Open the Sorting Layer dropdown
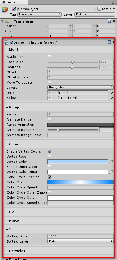Screen dimensions: 117x260 [80, 241]
